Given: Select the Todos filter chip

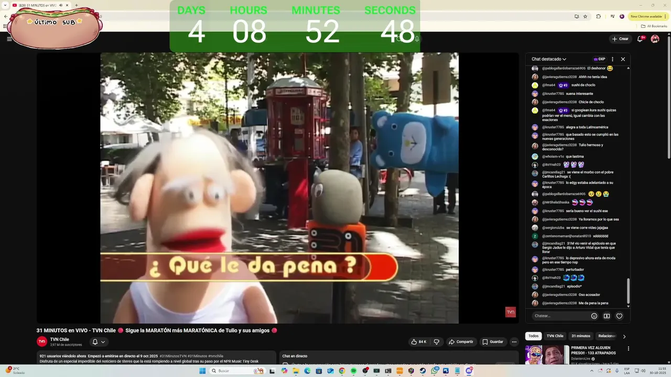Looking at the screenshot, I should (x=533, y=336).
